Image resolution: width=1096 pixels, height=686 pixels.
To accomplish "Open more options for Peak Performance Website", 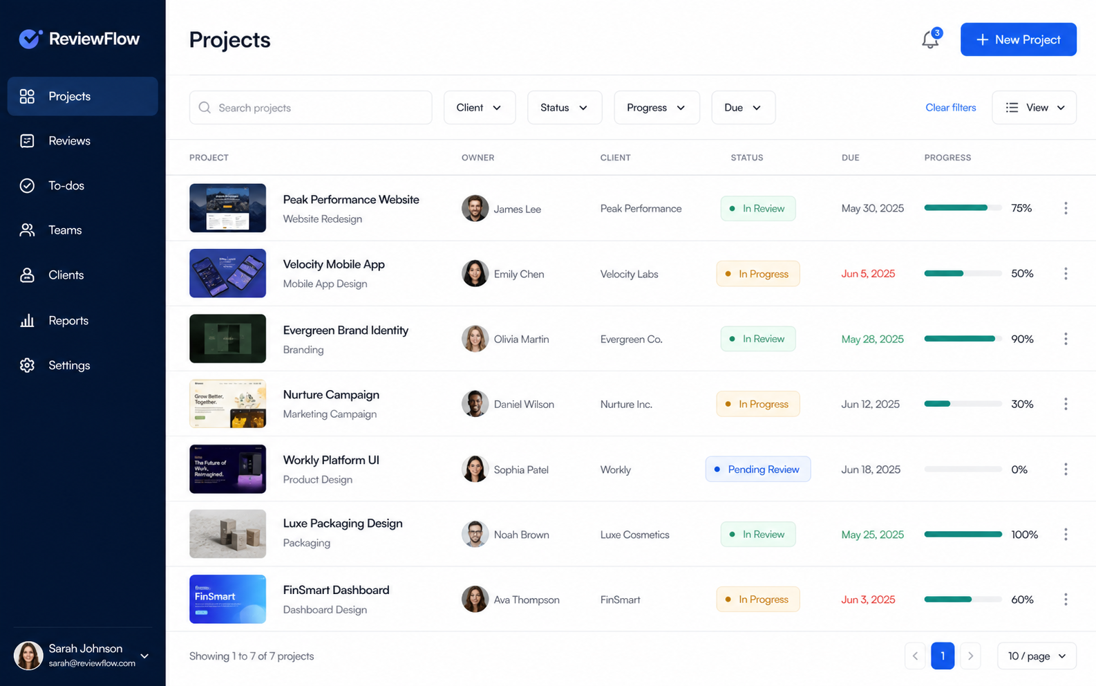I will click(x=1066, y=208).
